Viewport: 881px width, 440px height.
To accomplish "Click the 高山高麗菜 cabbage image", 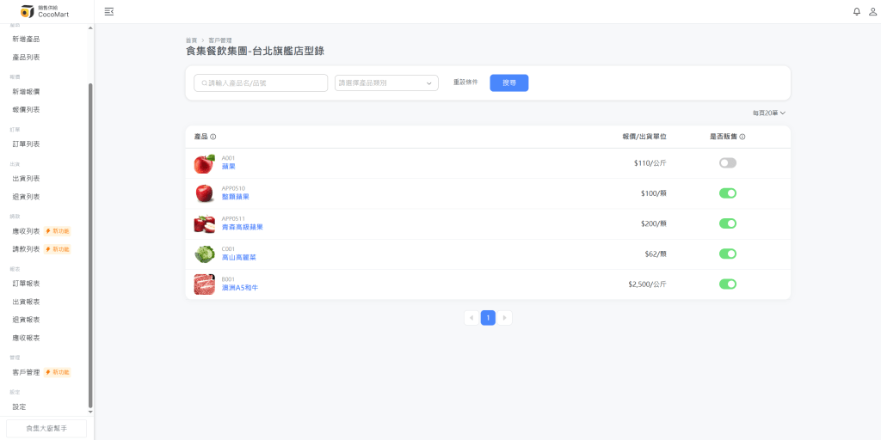I will 205,254.
